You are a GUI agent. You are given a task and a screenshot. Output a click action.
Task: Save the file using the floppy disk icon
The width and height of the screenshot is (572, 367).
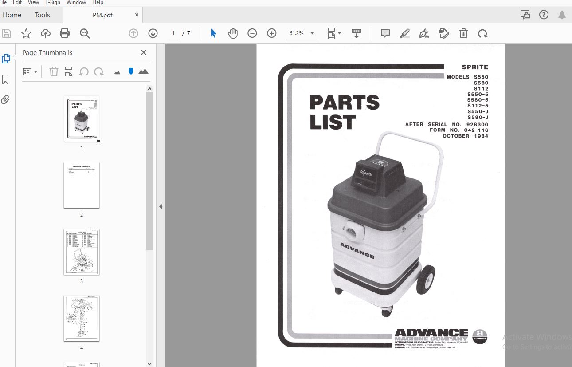coord(7,33)
